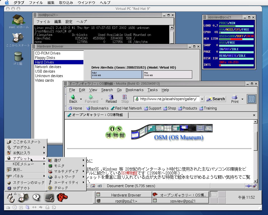Click the floppy icon in Virtual PC status bar

click(21, 207)
